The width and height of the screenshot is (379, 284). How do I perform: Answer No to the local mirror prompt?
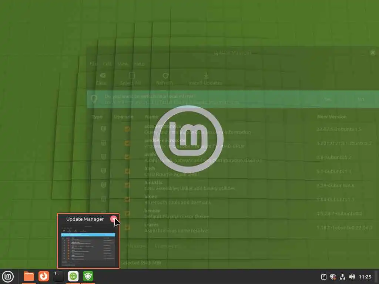point(361,99)
